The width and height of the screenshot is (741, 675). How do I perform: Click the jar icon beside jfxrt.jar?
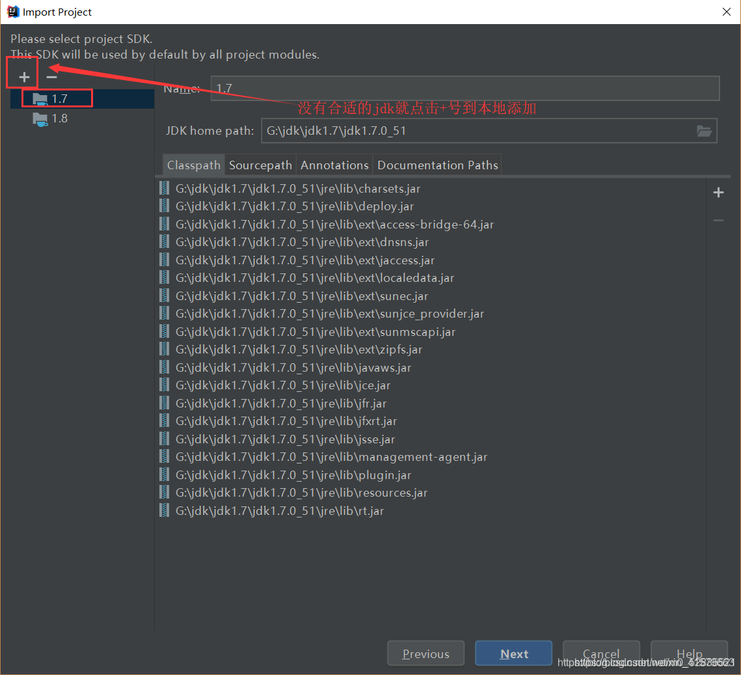point(164,420)
